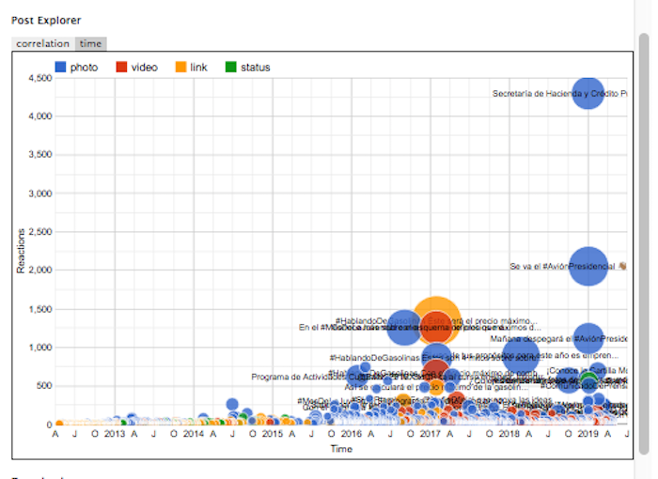Click the blue photo legend swatch
The height and width of the screenshot is (479, 658).
61,67
